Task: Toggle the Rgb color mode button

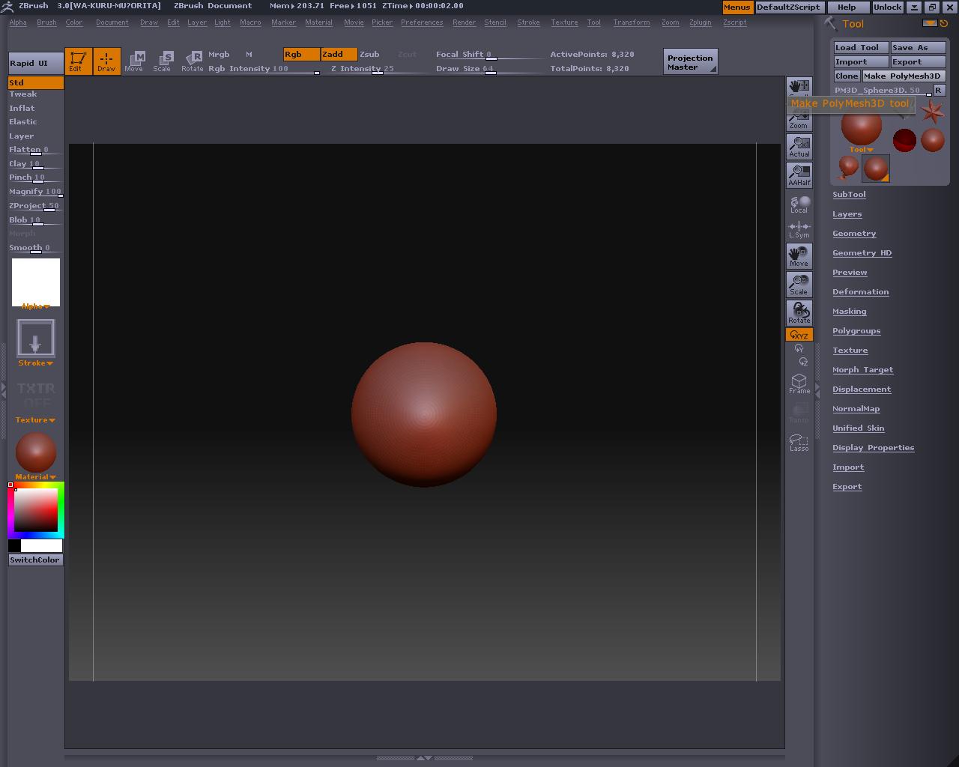Action: pyautogui.click(x=301, y=54)
